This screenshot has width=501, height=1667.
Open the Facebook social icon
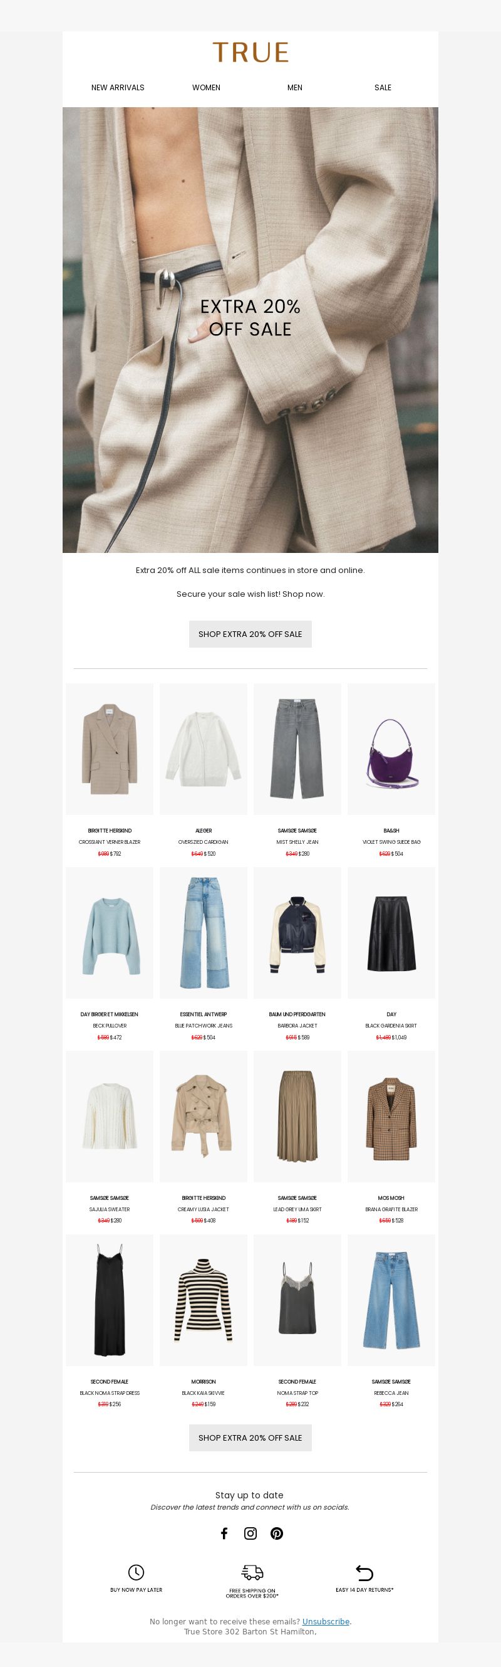pyautogui.click(x=224, y=1533)
